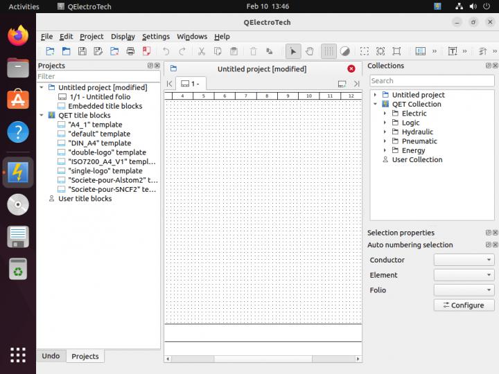Click the Save toolbar icon
The height and width of the screenshot is (374, 499).
coord(82,51)
